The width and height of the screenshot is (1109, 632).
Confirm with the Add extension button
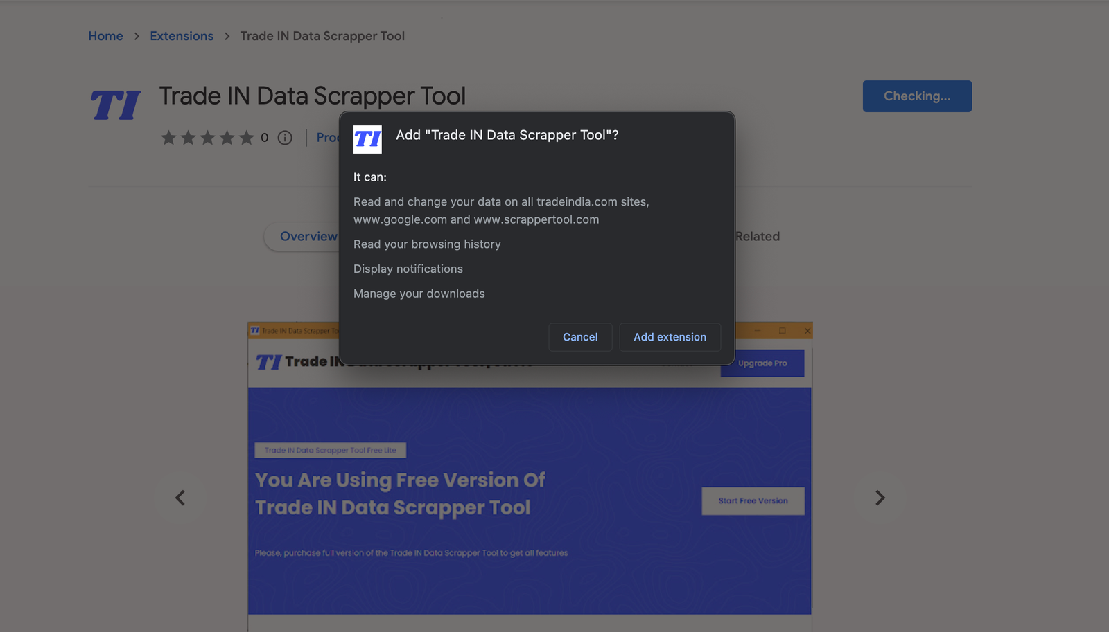tap(670, 337)
